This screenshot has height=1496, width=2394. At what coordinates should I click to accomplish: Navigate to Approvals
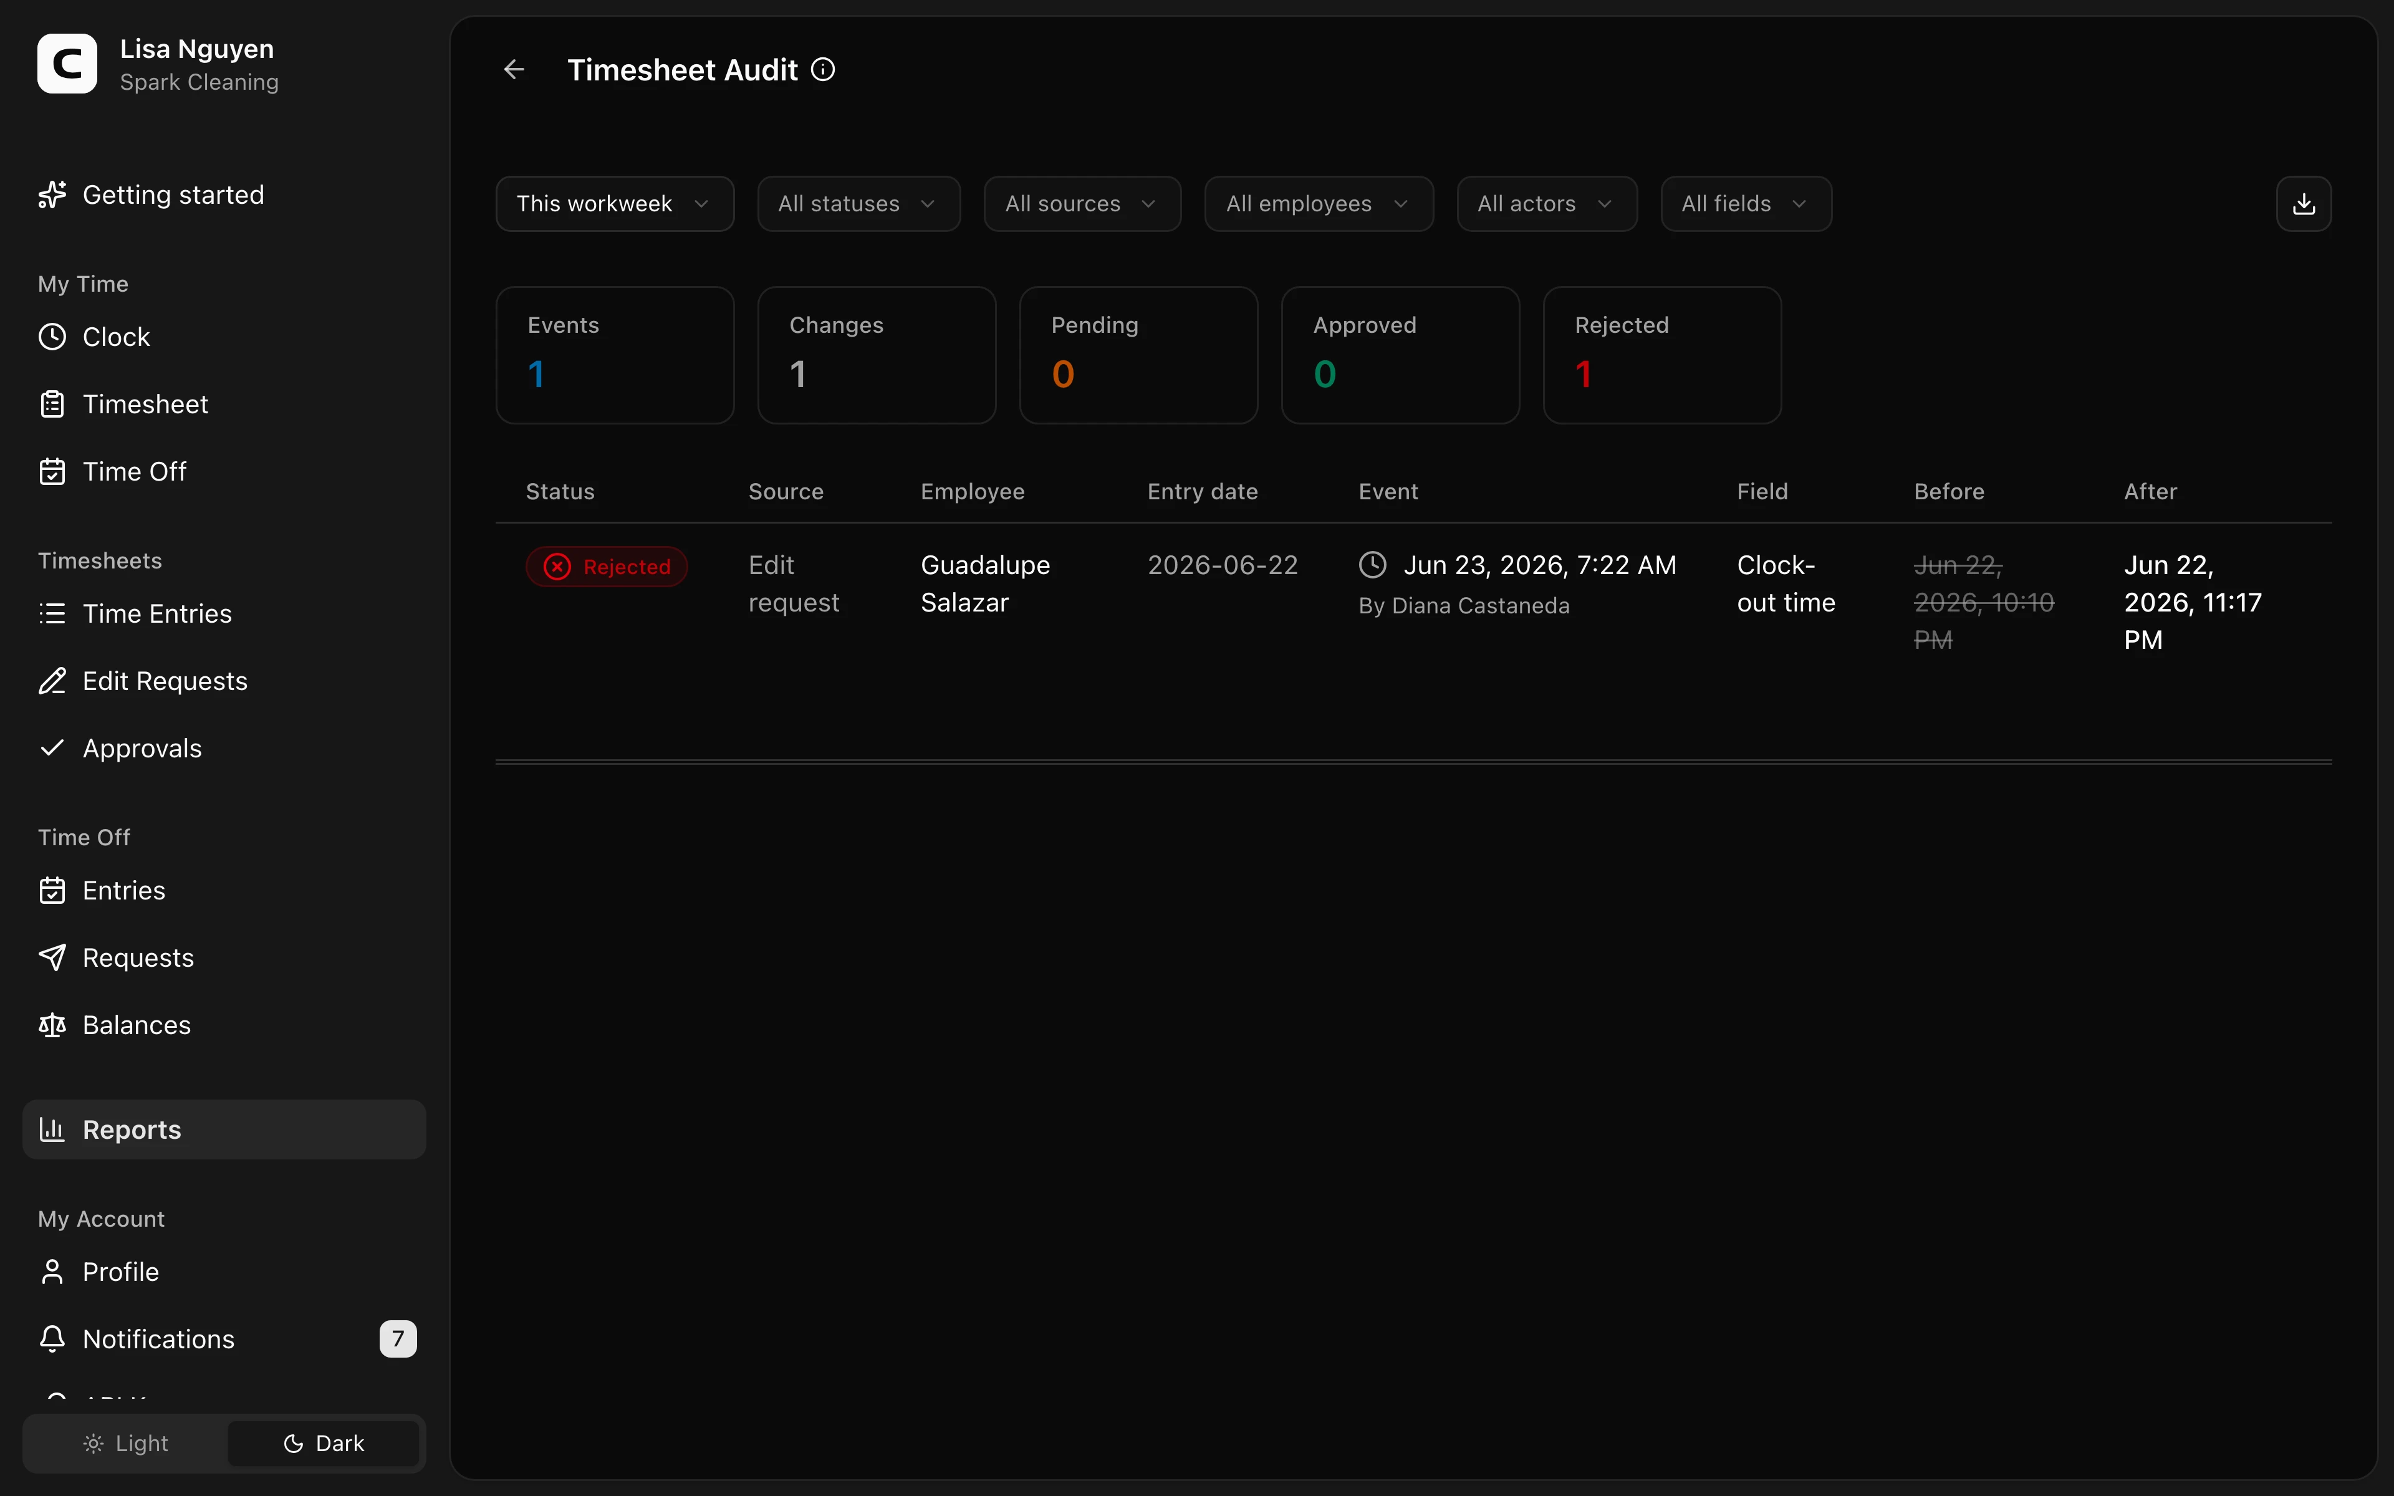coord(224,749)
